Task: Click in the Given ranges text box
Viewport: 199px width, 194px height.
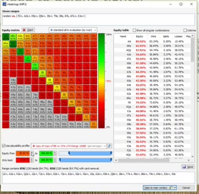Action: (x=99, y=19)
